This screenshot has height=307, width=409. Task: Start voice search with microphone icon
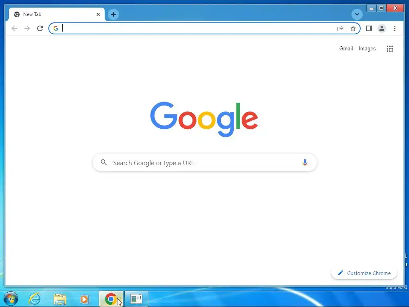pos(305,162)
